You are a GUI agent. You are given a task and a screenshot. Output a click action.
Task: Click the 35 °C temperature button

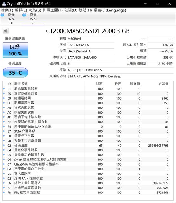pos(16,73)
